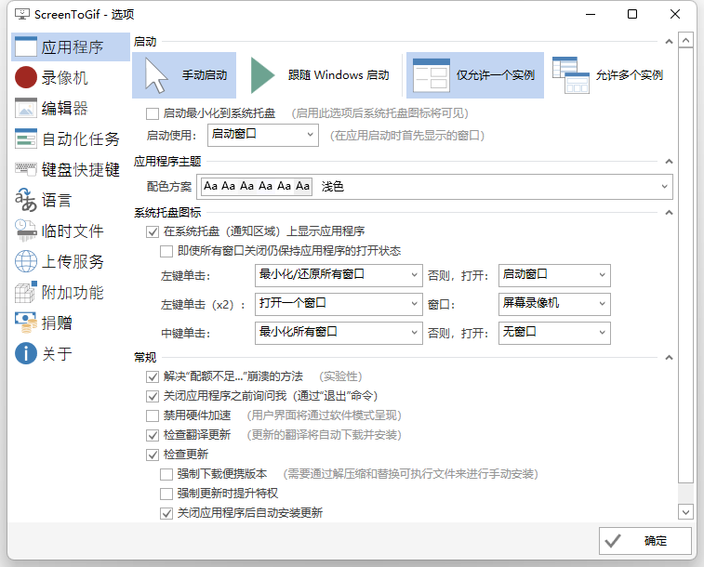This screenshot has height=567, width=704.
Task: Click the green play icon for Windows startup
Action: click(262, 75)
